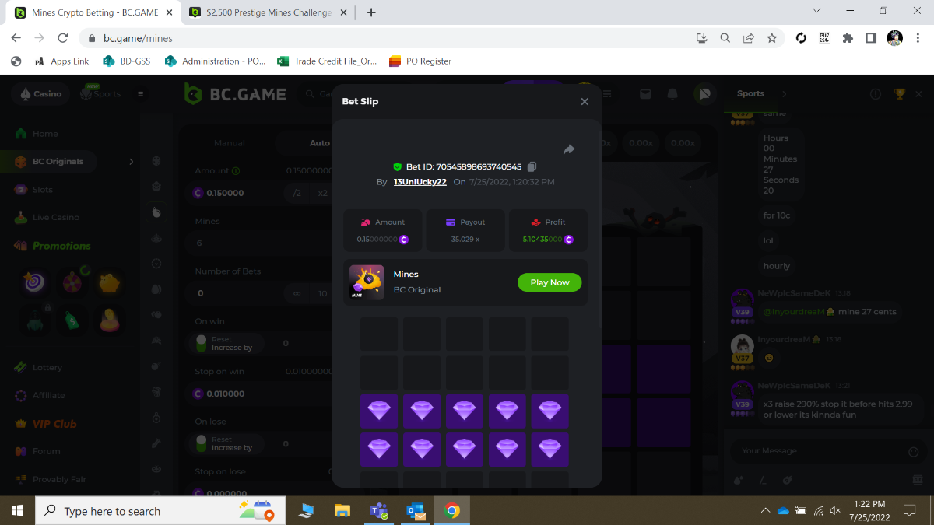Expand the BC Originals sidebar menu
Image resolution: width=934 pixels, height=525 pixels.
pos(131,162)
